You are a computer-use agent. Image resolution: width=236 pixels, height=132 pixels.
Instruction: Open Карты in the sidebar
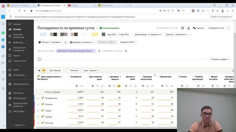point(16,55)
